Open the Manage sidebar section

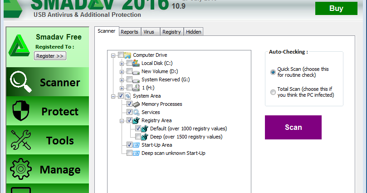coord(48,169)
